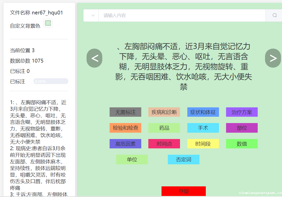Pick the 时间点 label
This screenshot has width=282, height=197.
pos(164,144)
